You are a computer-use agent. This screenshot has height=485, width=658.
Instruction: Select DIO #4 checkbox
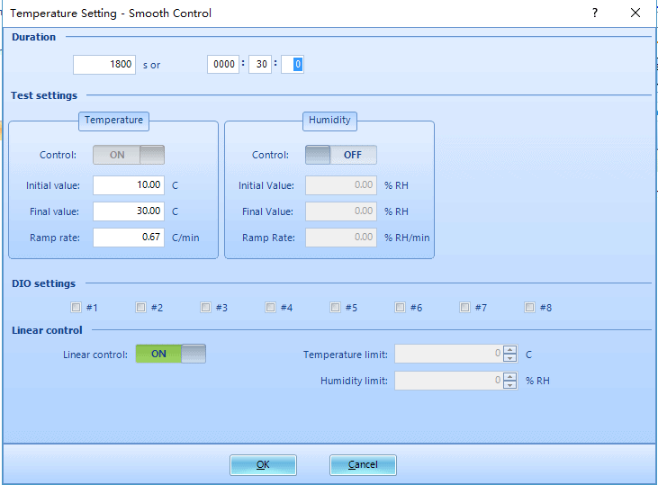[271, 308]
